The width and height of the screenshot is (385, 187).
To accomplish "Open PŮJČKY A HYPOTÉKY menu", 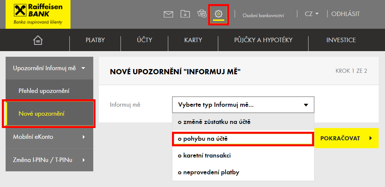I will point(263,40).
